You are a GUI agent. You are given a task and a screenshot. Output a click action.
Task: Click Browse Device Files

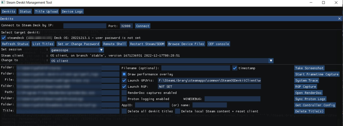tap(186, 44)
